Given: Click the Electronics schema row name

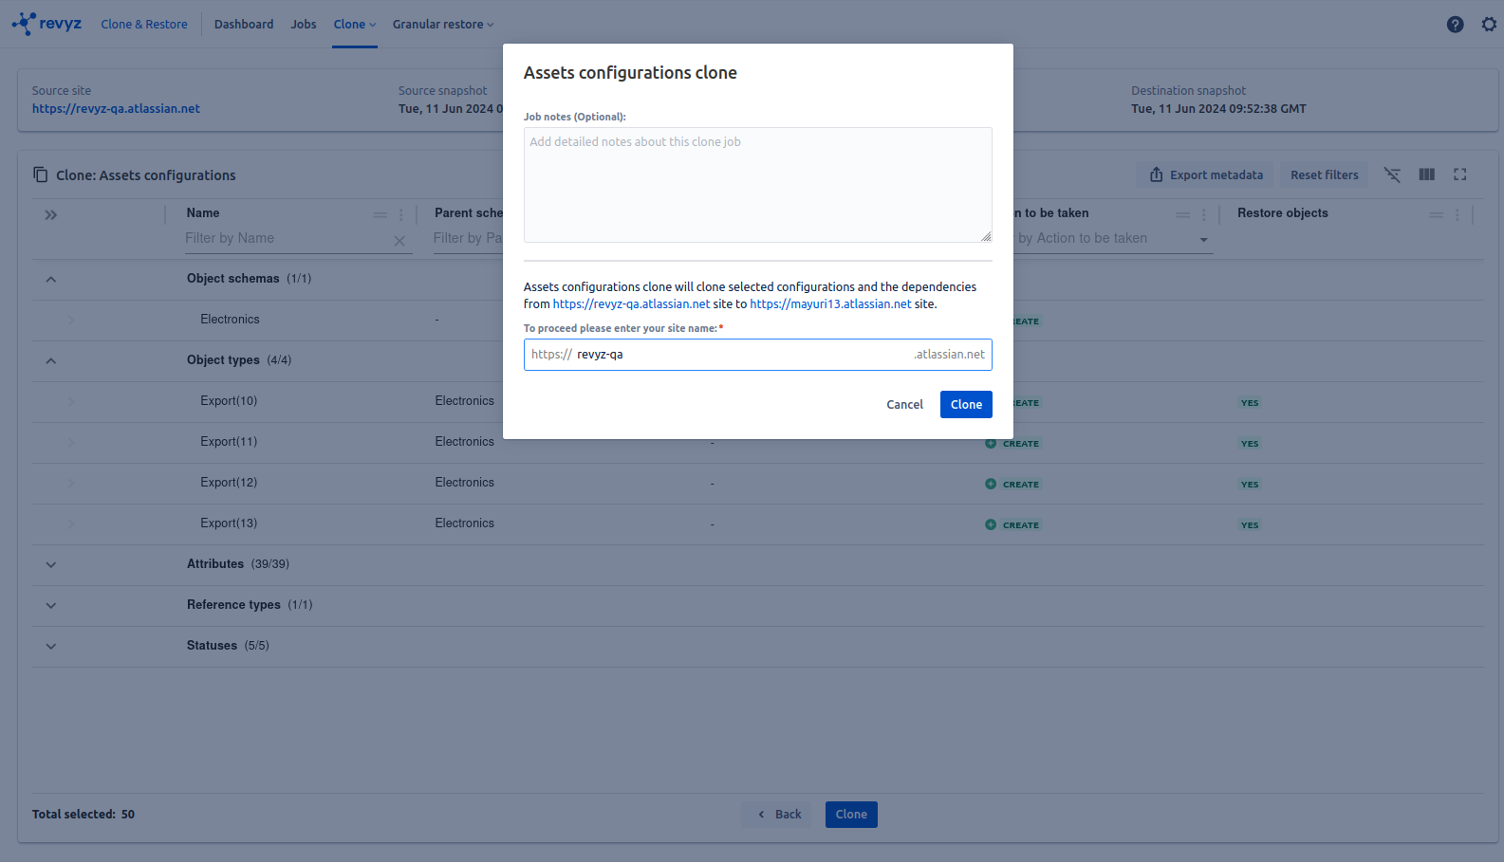Looking at the screenshot, I should tap(230, 320).
